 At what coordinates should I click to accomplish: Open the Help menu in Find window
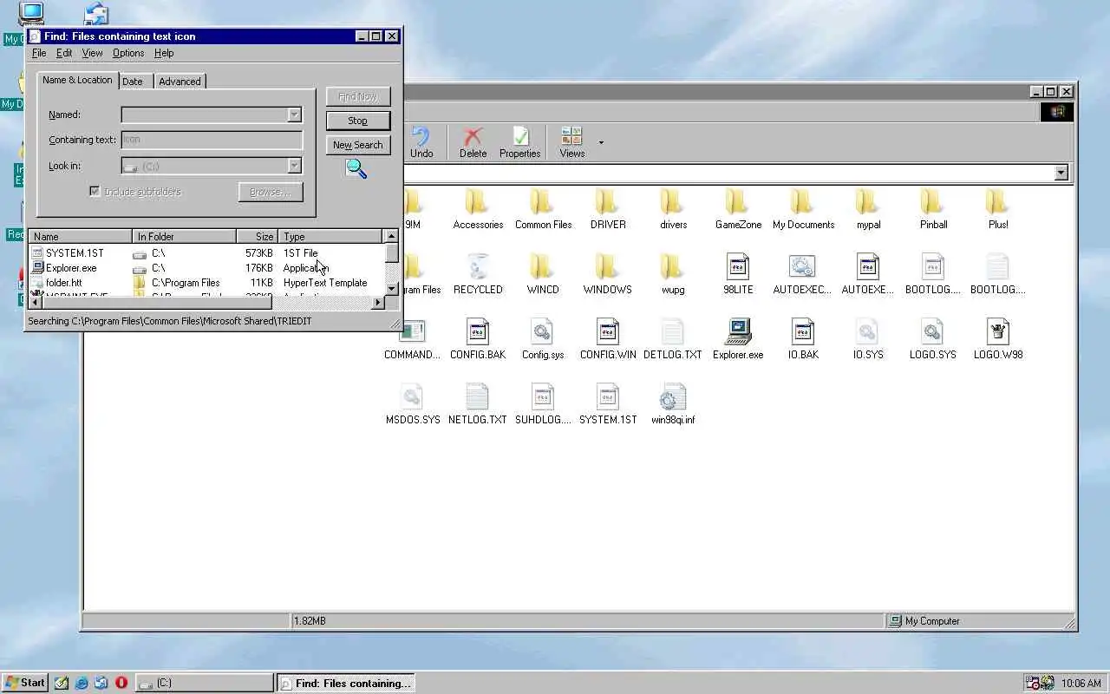click(164, 53)
